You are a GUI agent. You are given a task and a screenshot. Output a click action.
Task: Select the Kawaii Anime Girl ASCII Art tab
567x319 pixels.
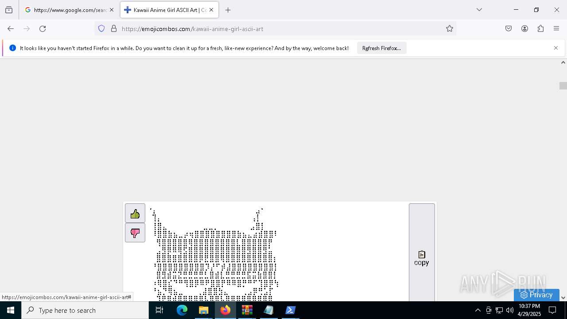pyautogui.click(x=170, y=10)
